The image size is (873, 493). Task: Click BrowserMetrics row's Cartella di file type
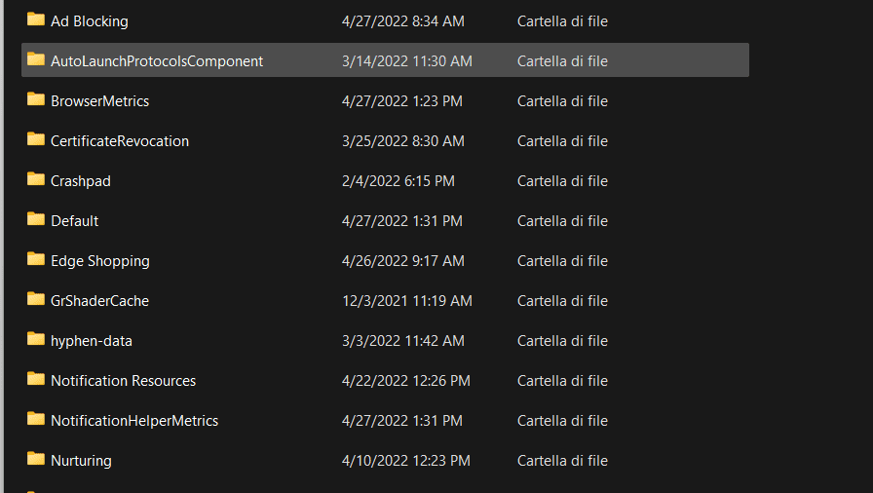click(562, 101)
